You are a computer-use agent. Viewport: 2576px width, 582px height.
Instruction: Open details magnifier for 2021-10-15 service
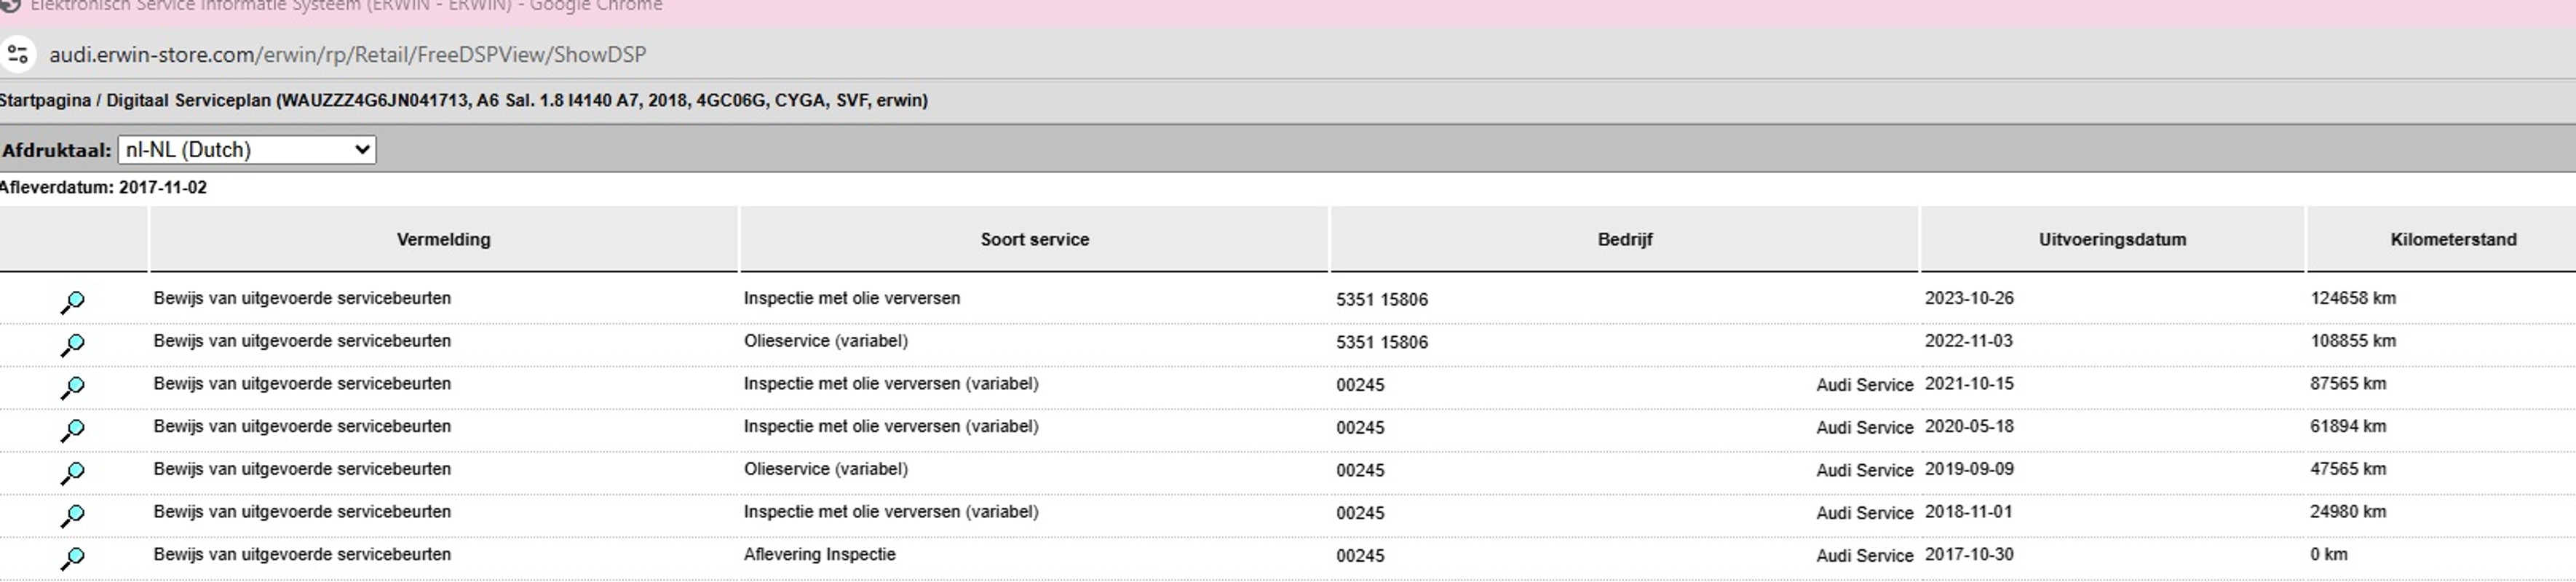[x=73, y=387]
